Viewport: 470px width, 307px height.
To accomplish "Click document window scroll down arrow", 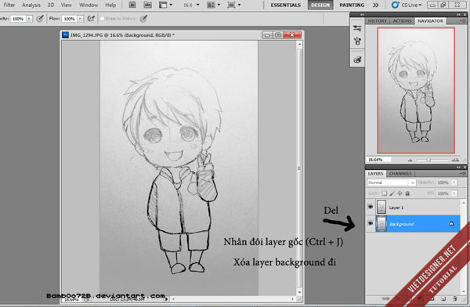I will [299, 291].
